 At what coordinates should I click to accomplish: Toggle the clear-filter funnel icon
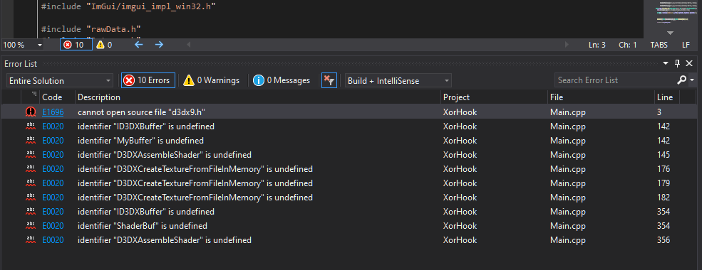coord(329,80)
